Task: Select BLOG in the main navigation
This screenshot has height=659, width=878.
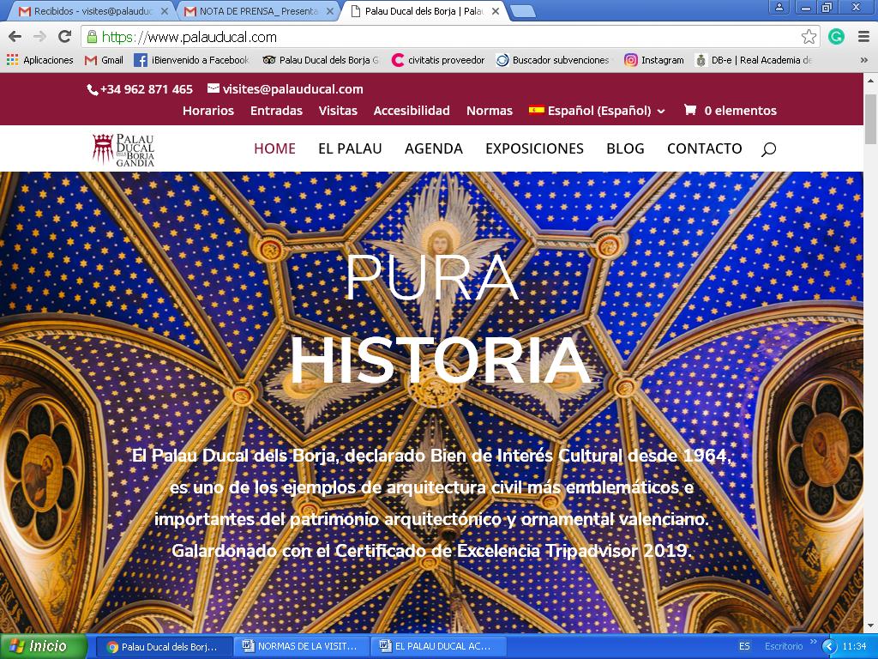Action: [x=625, y=148]
